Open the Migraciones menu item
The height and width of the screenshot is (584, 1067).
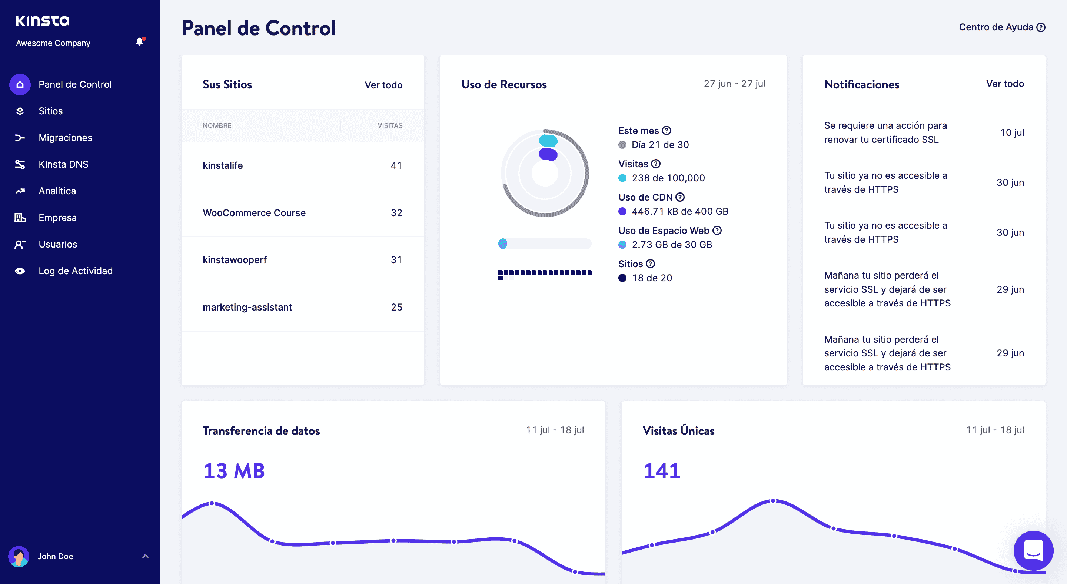tap(66, 138)
